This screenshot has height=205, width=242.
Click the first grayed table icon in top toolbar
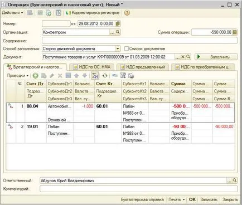(30, 13)
